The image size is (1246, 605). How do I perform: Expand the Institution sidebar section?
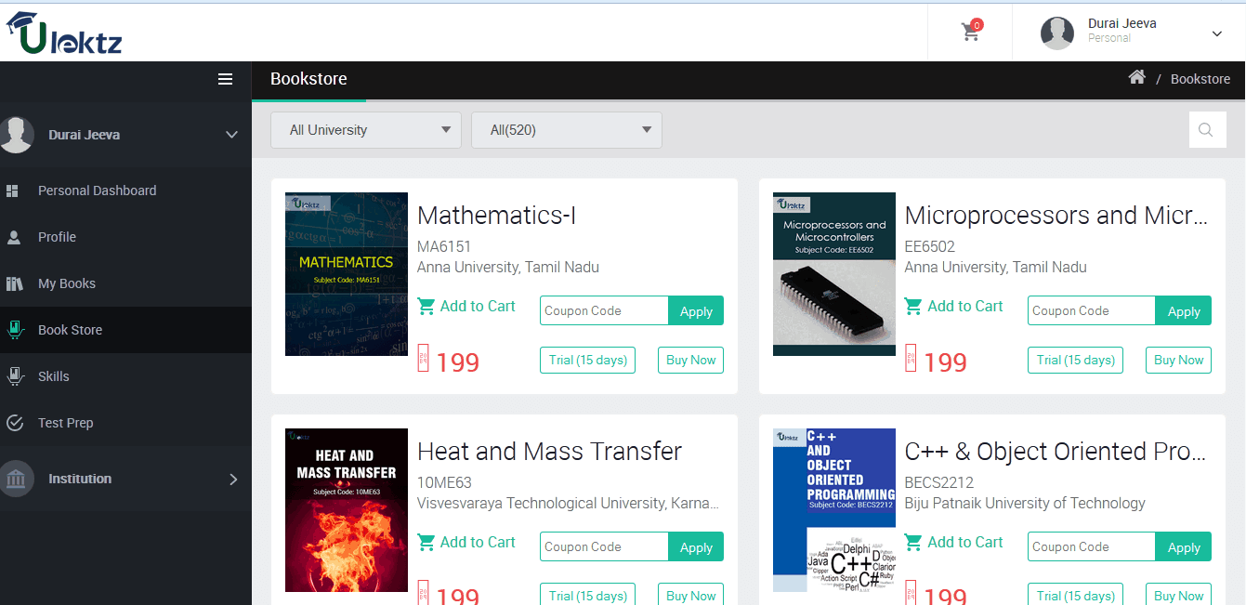click(x=232, y=480)
